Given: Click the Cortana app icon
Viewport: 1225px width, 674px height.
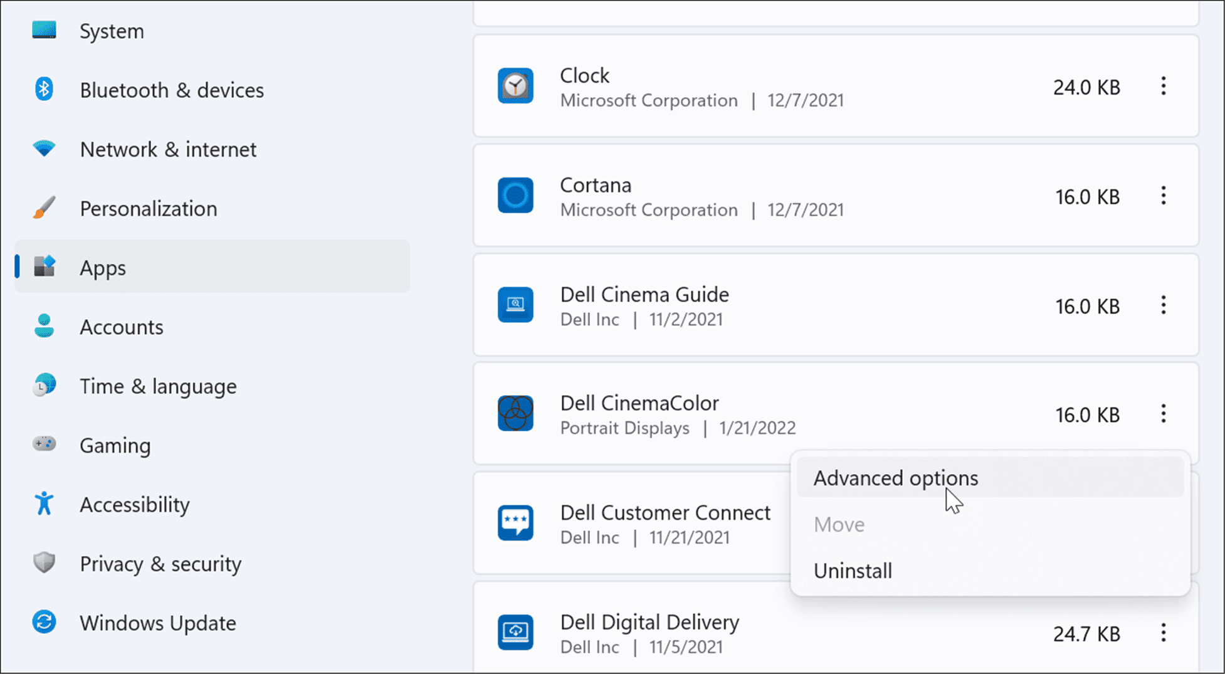Looking at the screenshot, I should click(x=515, y=196).
